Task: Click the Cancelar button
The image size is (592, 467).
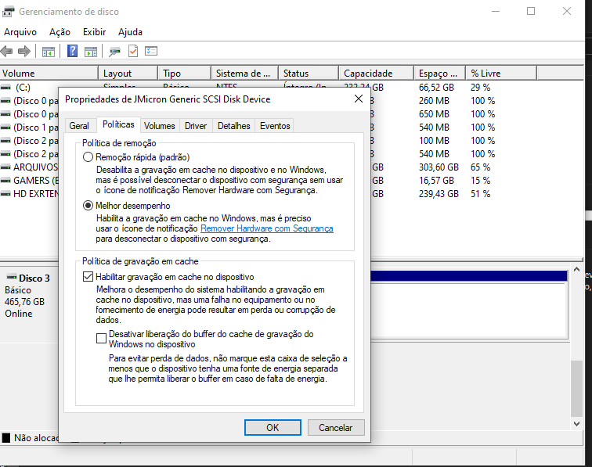Action: click(336, 427)
